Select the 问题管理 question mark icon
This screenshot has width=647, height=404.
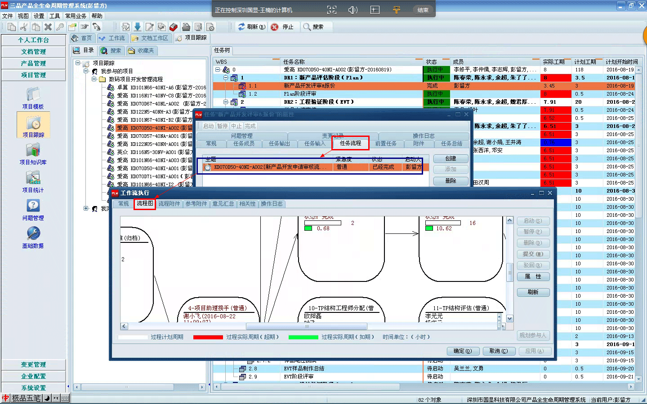click(x=33, y=206)
